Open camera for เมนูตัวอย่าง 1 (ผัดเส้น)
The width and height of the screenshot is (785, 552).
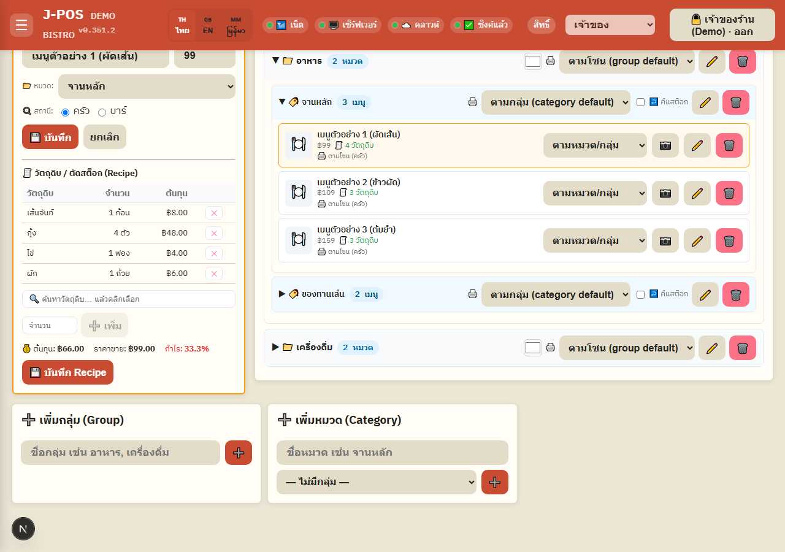pyautogui.click(x=665, y=145)
